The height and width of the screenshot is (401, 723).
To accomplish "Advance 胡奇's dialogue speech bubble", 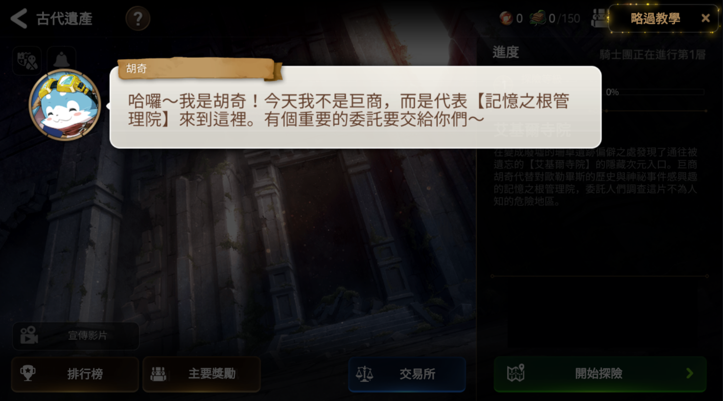I will click(355, 107).
